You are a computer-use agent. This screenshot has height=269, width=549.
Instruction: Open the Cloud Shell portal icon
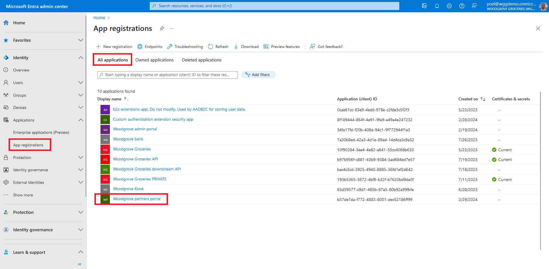click(x=424, y=6)
